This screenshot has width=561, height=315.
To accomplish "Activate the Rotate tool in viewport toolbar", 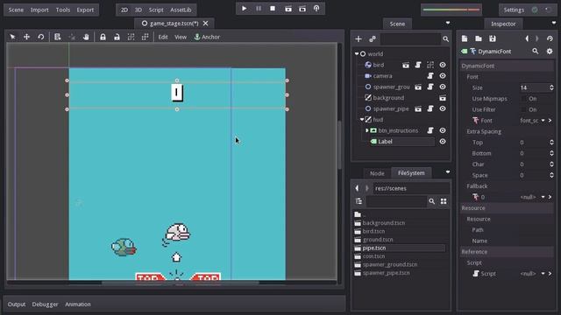I will pos(41,37).
